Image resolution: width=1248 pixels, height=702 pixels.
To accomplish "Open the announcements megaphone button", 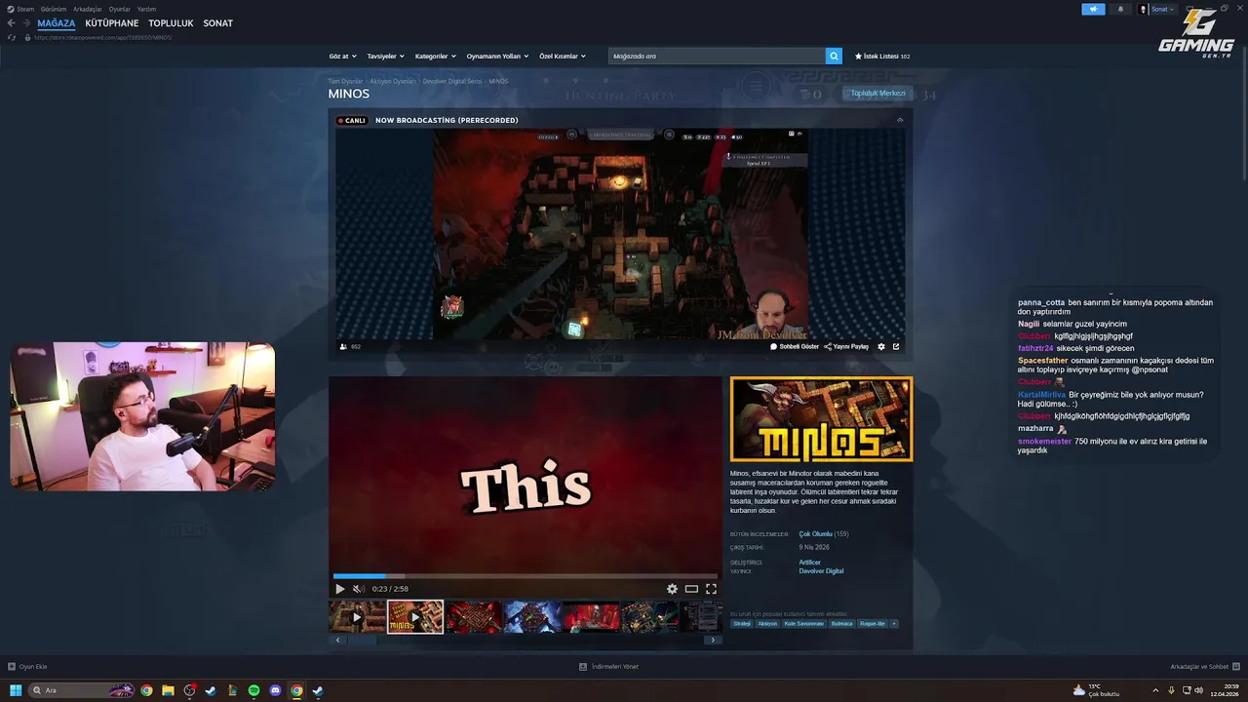I will click(1093, 9).
